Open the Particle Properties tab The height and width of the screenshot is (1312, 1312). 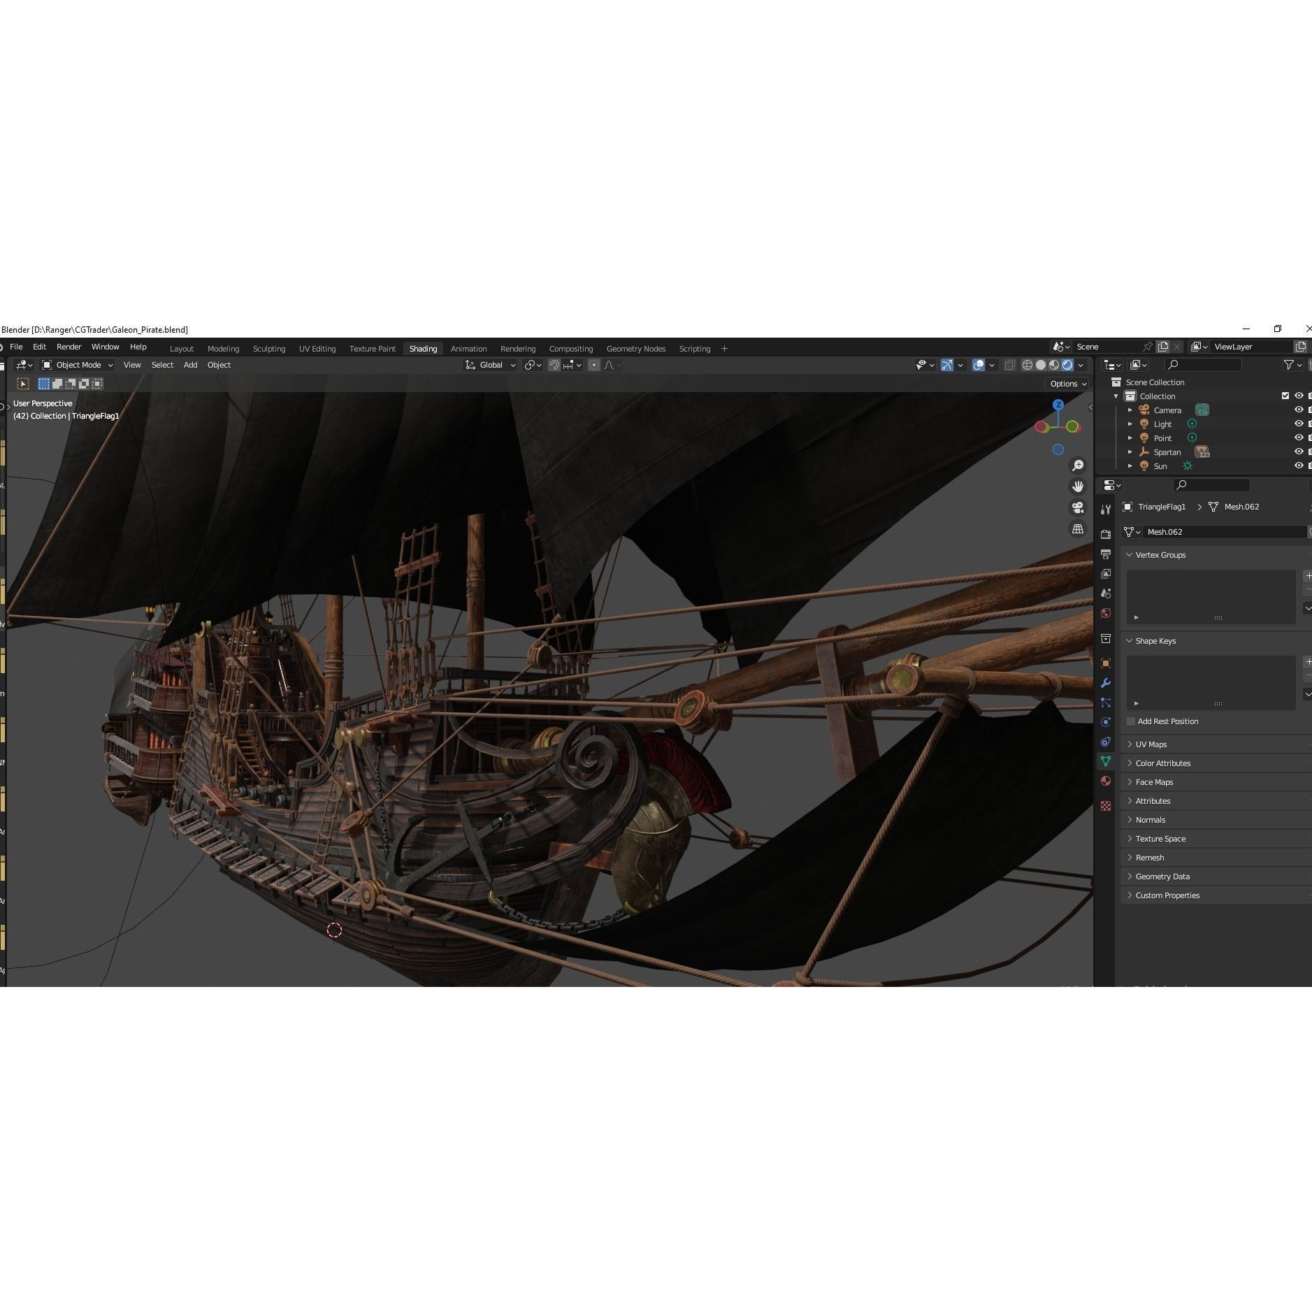coord(1106,702)
